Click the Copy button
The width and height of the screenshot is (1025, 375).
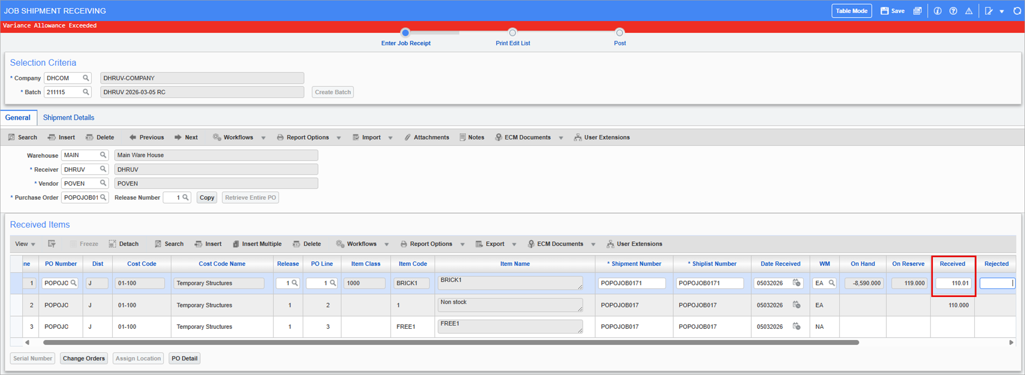(x=207, y=198)
